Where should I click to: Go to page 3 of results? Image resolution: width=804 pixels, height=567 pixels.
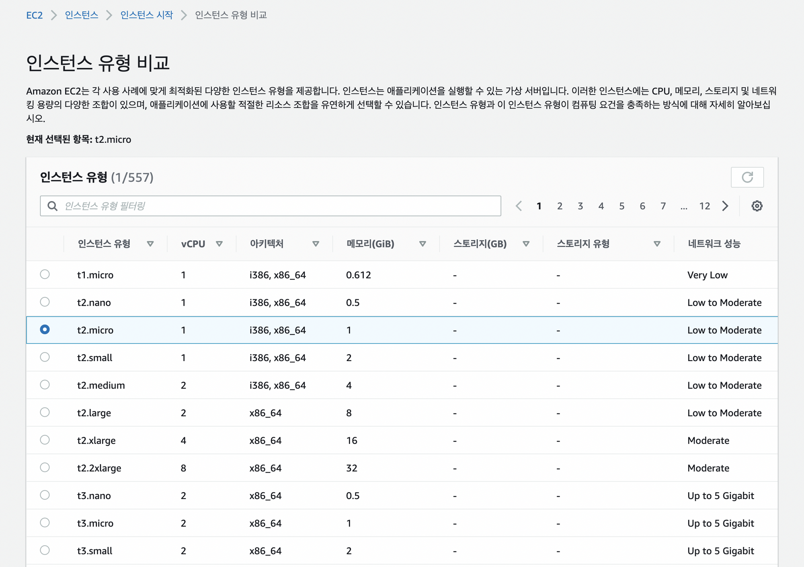(x=580, y=206)
